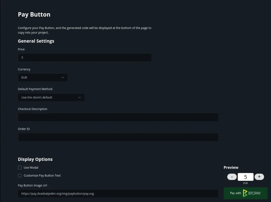
Task: Select the Order ID input field
Action: (x=118, y=137)
